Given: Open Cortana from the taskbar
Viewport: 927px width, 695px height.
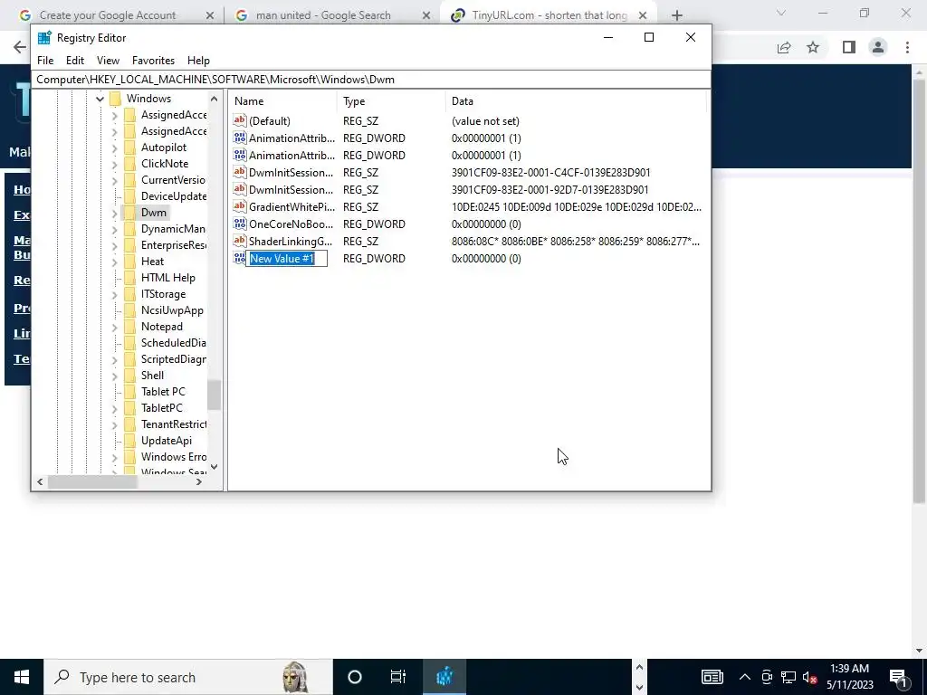Looking at the screenshot, I should point(355,677).
